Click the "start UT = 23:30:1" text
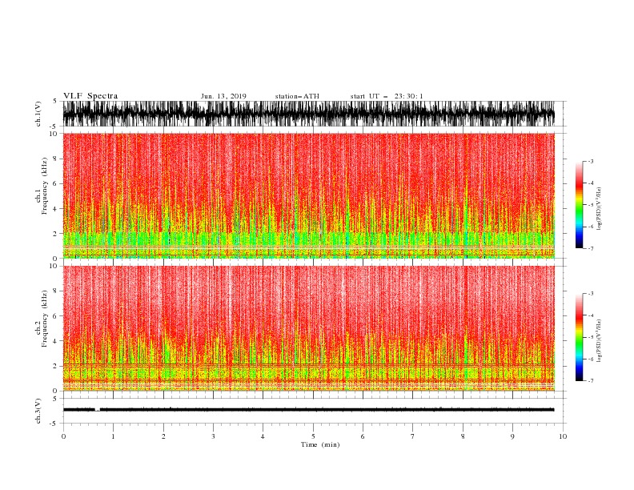Image resolution: width=634 pixels, height=490 pixels. (x=387, y=96)
